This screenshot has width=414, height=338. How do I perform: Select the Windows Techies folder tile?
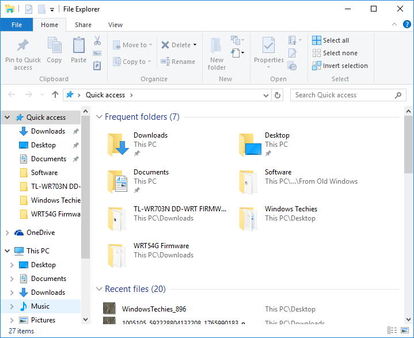[278, 219]
